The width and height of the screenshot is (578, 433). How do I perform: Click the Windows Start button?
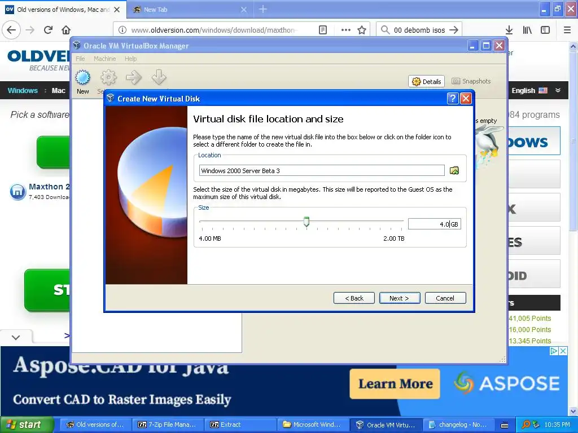(27, 425)
